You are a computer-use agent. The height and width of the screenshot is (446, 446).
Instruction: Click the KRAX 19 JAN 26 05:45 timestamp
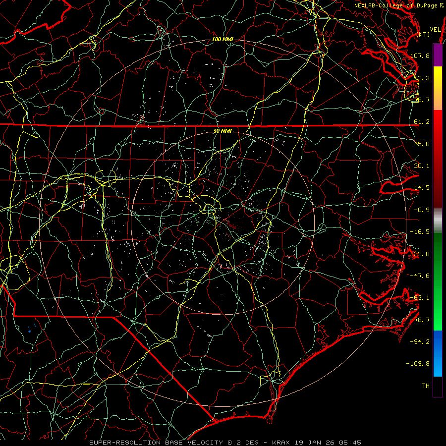[x=317, y=443]
